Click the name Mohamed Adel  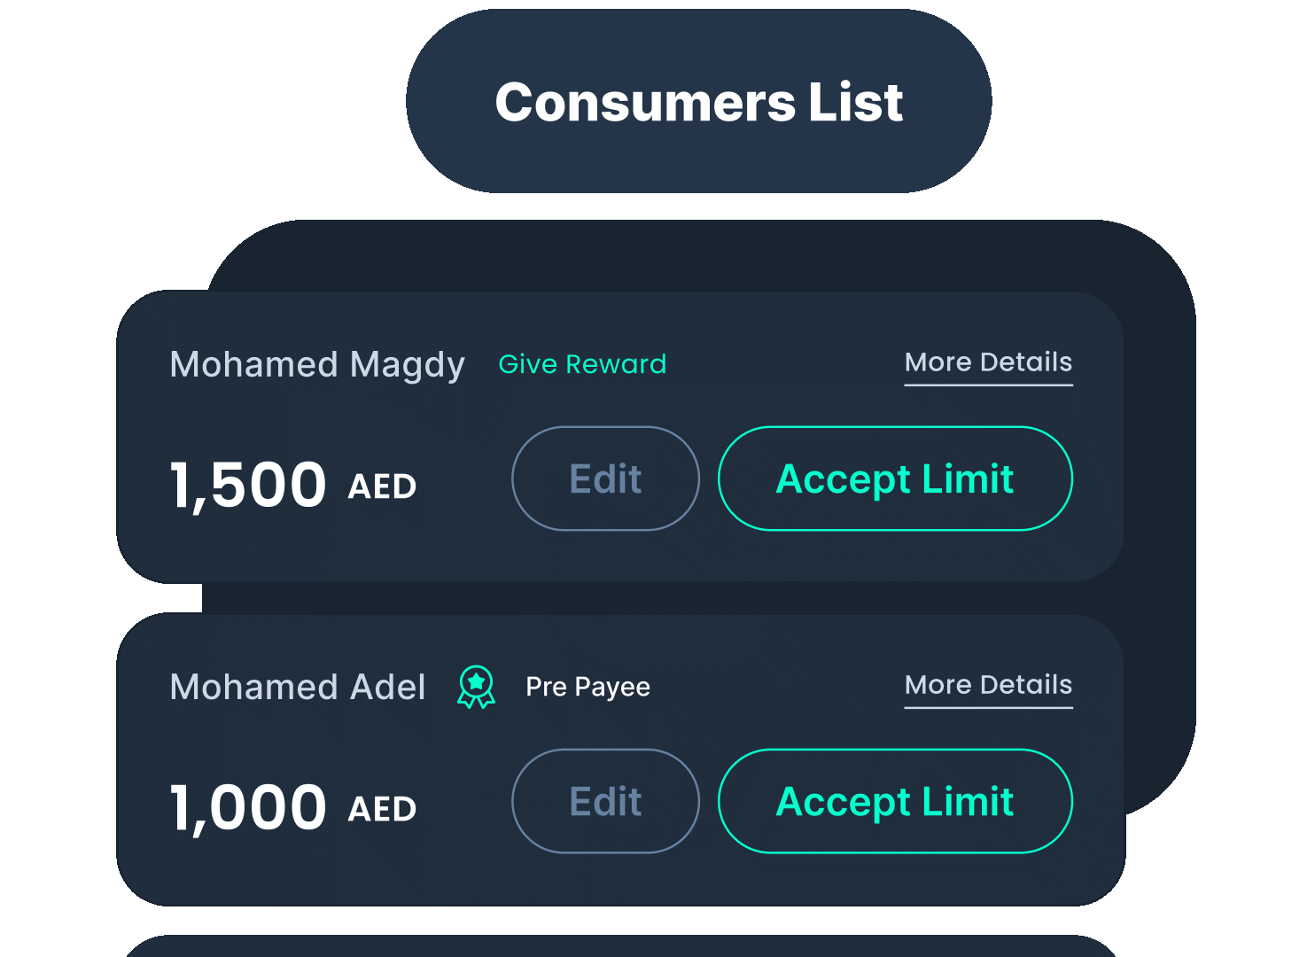pos(297,687)
